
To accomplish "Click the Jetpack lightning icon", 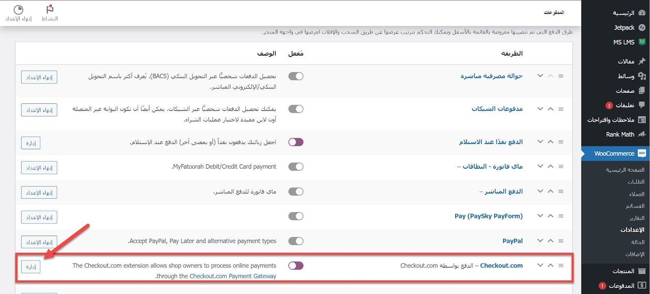I will [642, 27].
